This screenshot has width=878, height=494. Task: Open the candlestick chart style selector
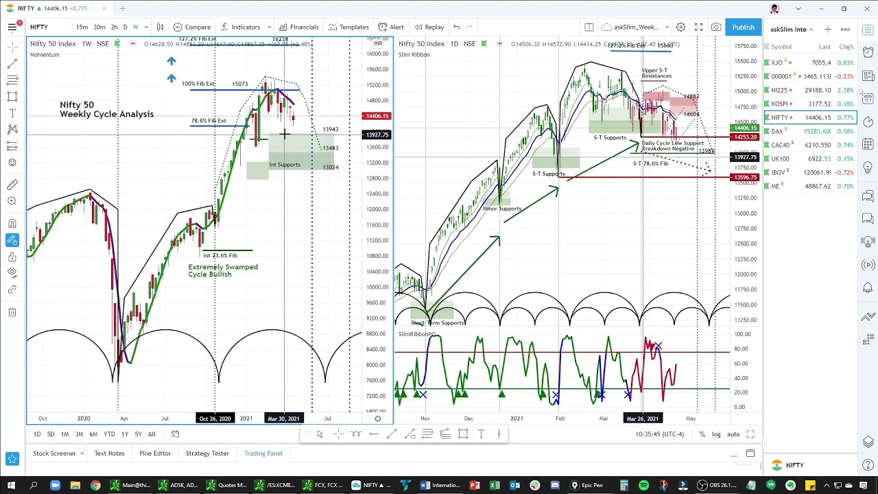(x=160, y=27)
